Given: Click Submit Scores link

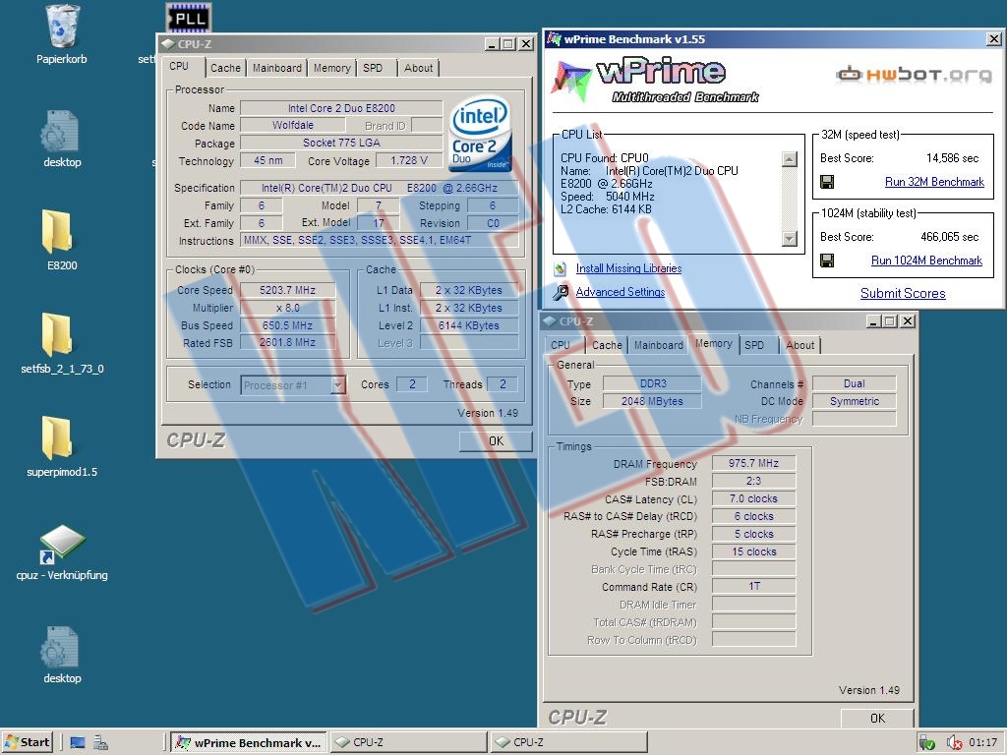Looking at the screenshot, I should 903,293.
